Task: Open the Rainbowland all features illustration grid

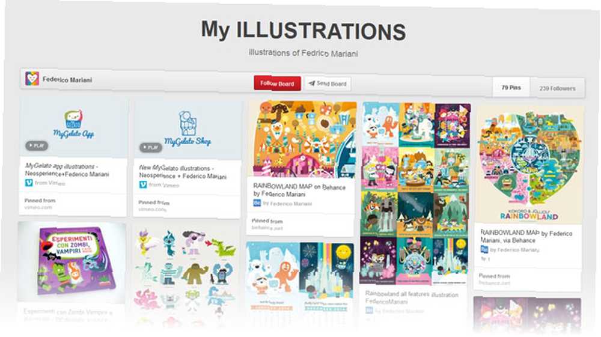Action: (415, 194)
